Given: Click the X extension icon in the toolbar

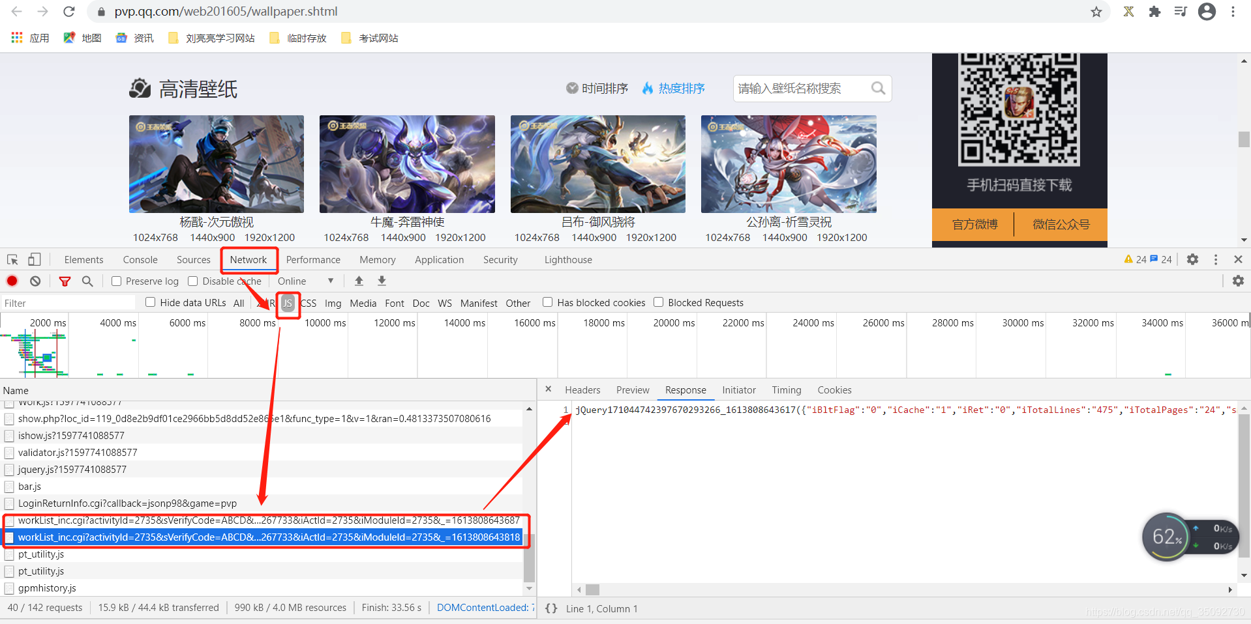Looking at the screenshot, I should pyautogui.click(x=1128, y=12).
